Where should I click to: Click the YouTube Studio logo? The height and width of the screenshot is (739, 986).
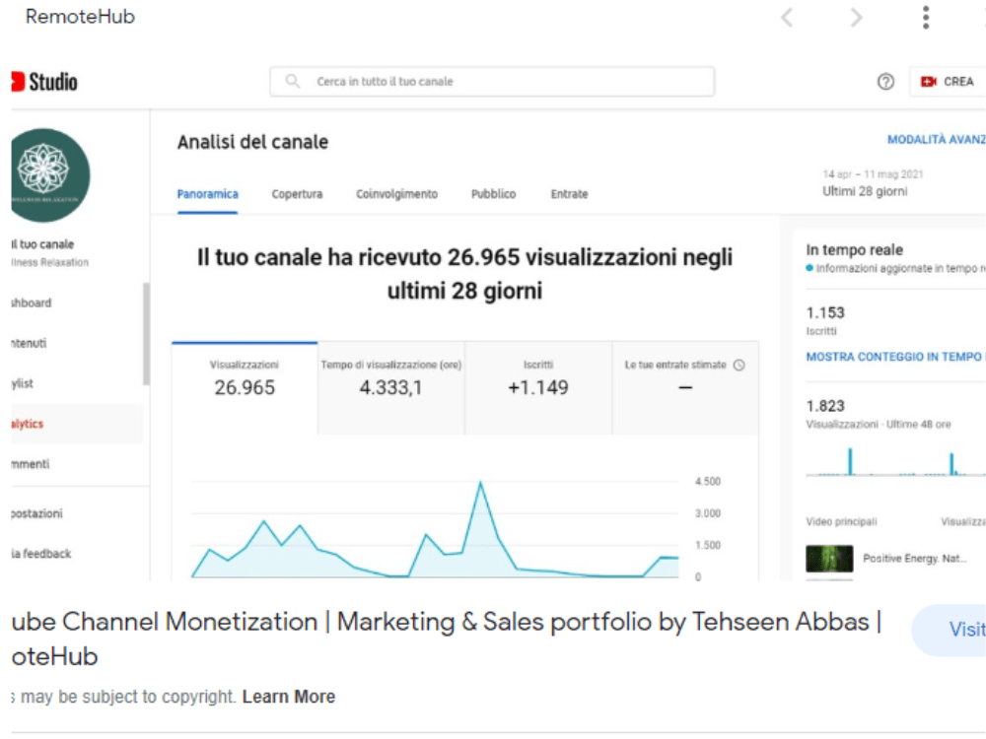coord(44,82)
